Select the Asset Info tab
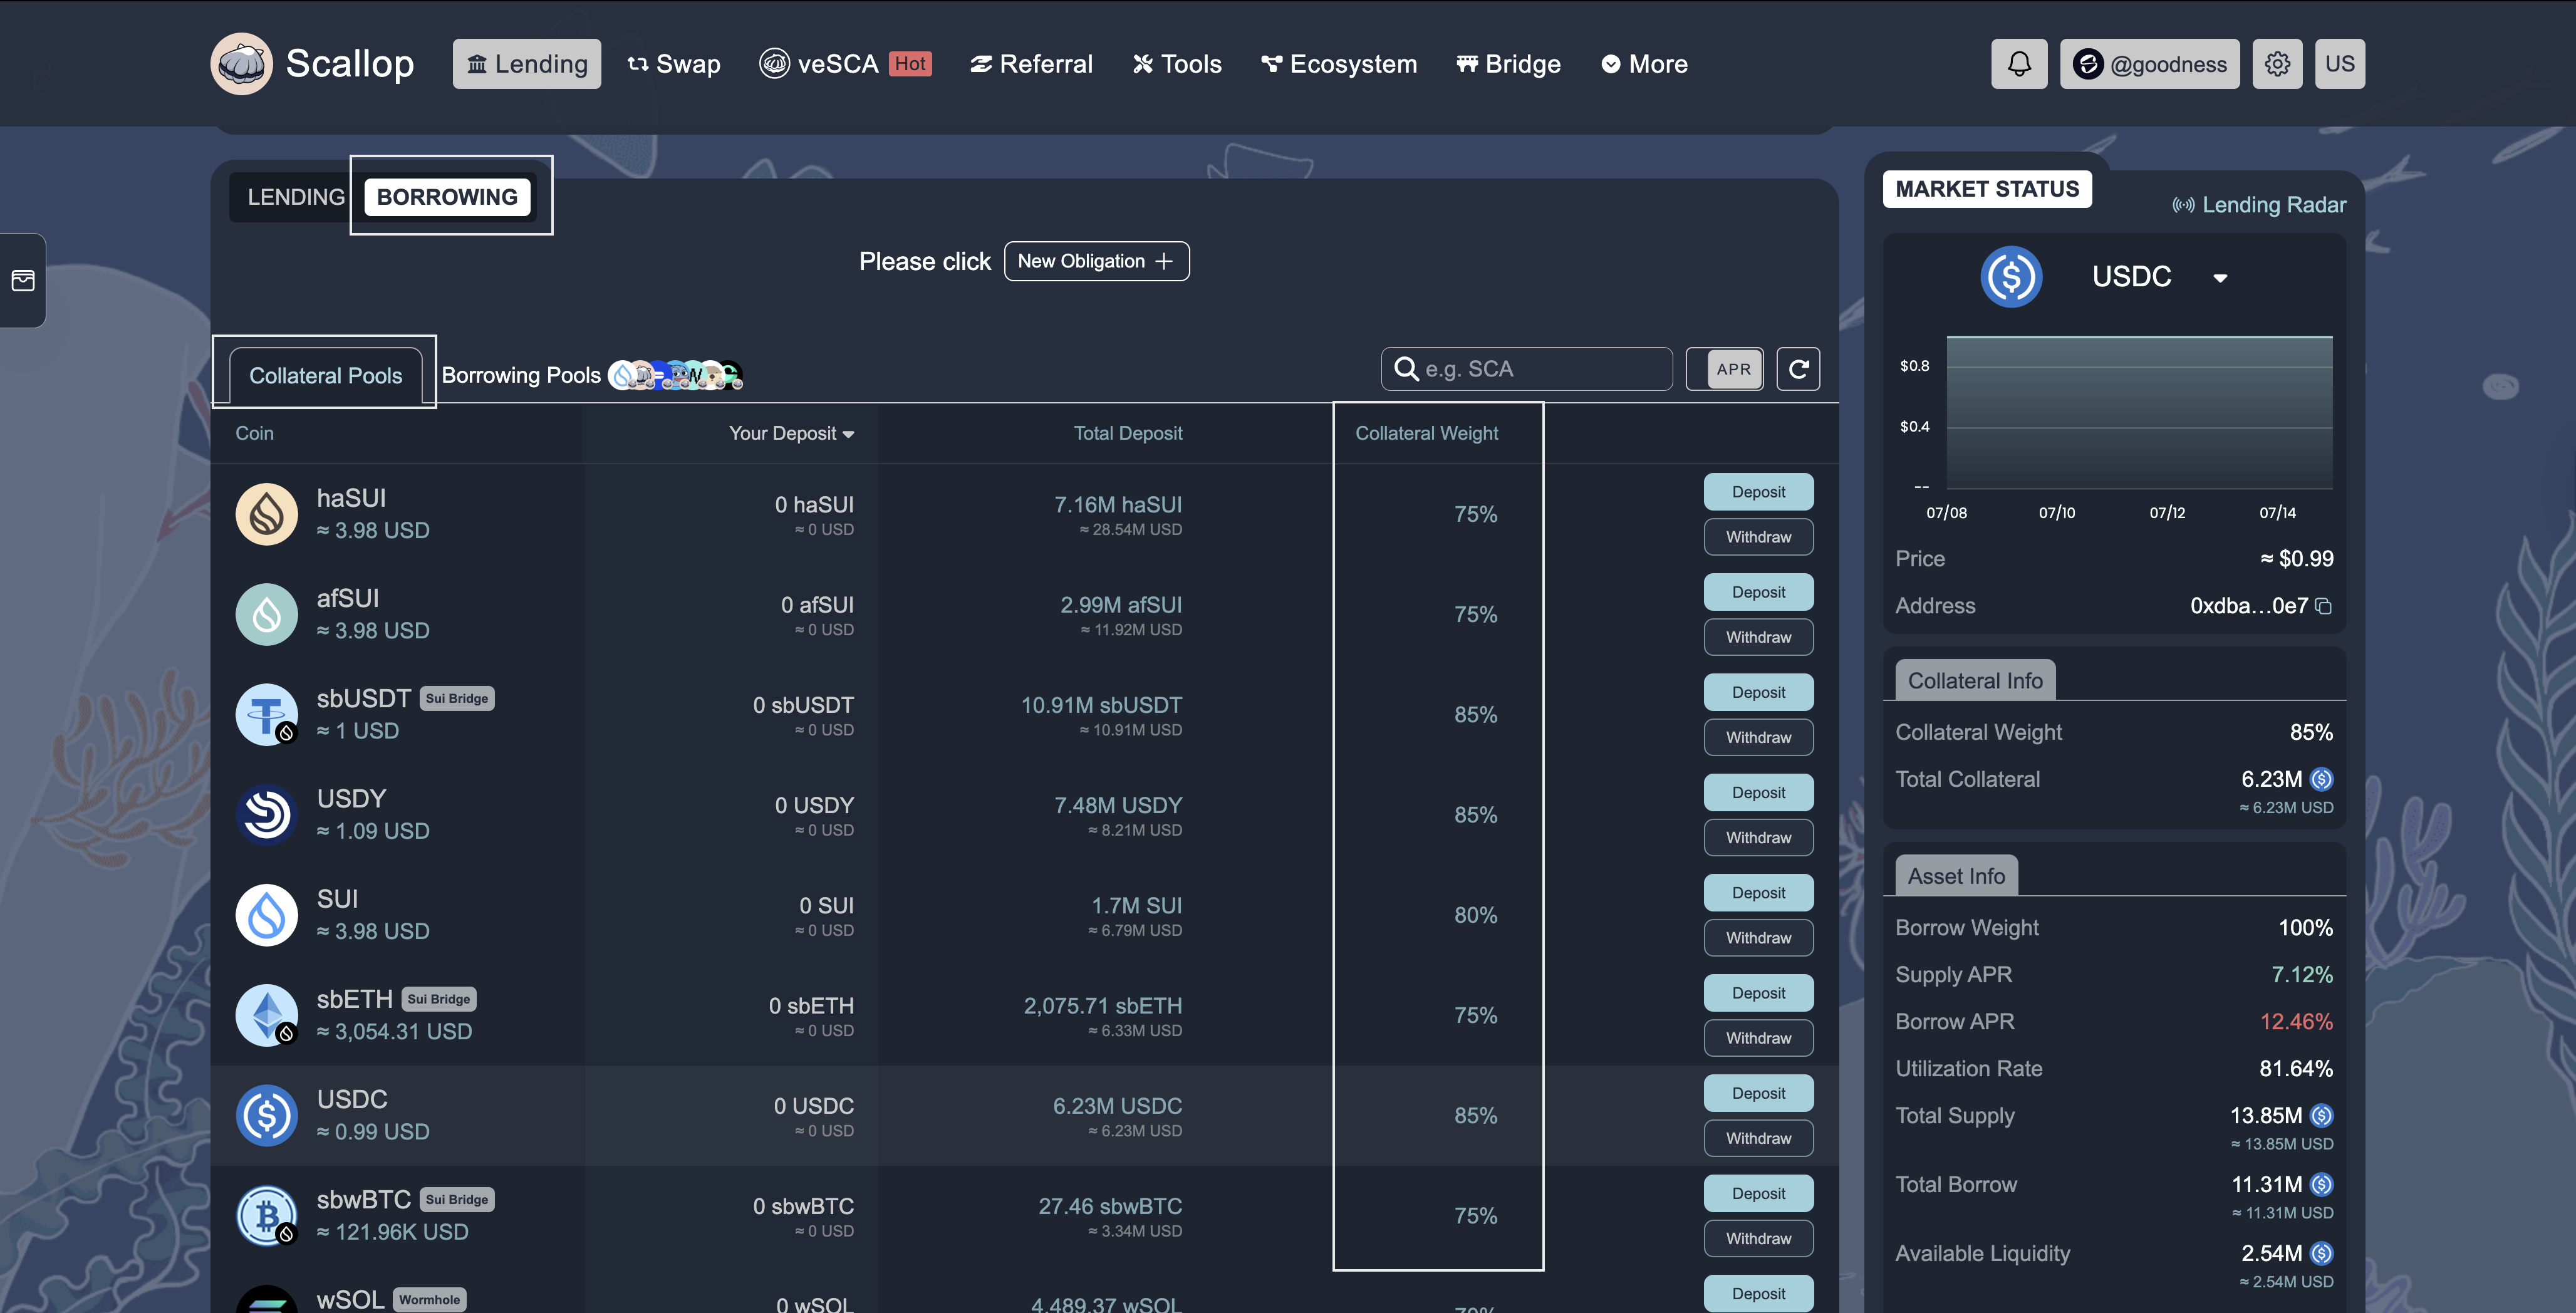The image size is (2576, 1313). coord(1956,876)
